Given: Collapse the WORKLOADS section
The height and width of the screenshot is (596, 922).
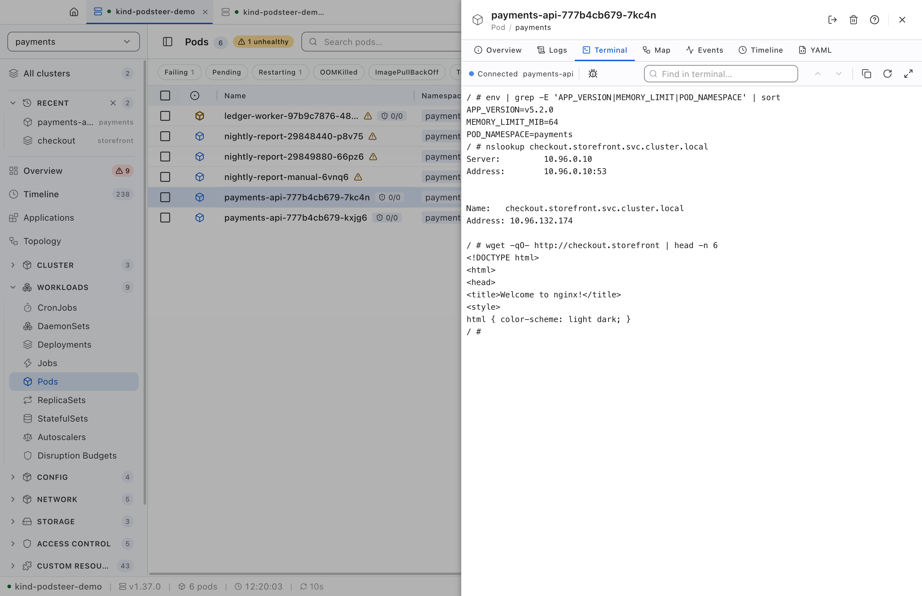Looking at the screenshot, I should [13, 287].
